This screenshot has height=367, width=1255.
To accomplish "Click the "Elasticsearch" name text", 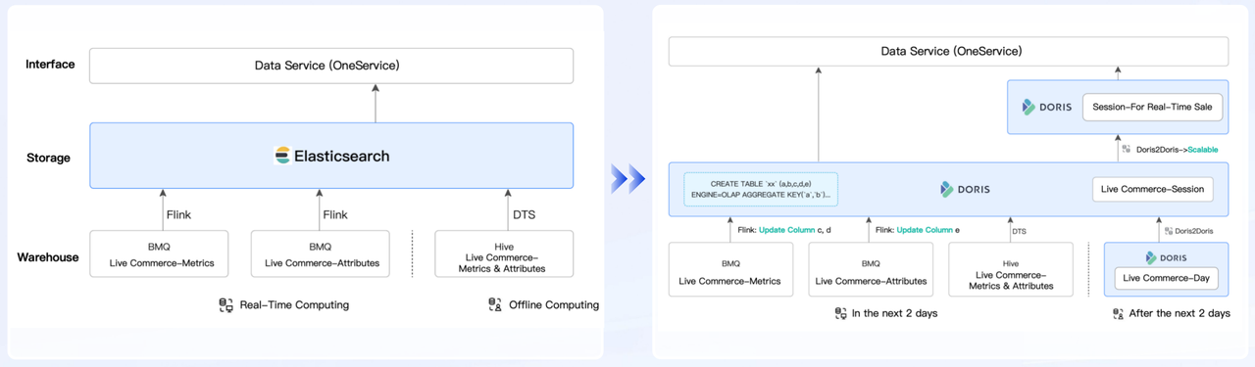I will [x=341, y=156].
